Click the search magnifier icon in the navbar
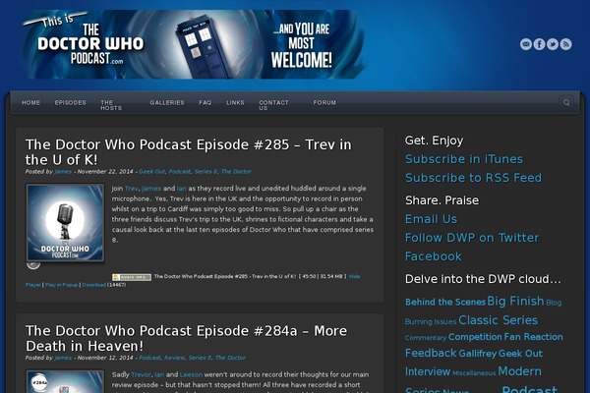 point(566,102)
